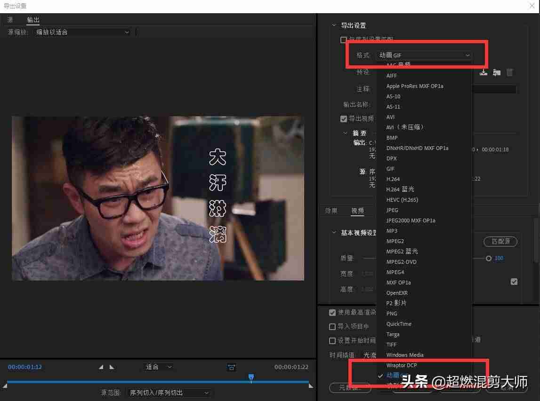Click the set in point triangle icon
The image size is (540, 401).
coord(101,367)
